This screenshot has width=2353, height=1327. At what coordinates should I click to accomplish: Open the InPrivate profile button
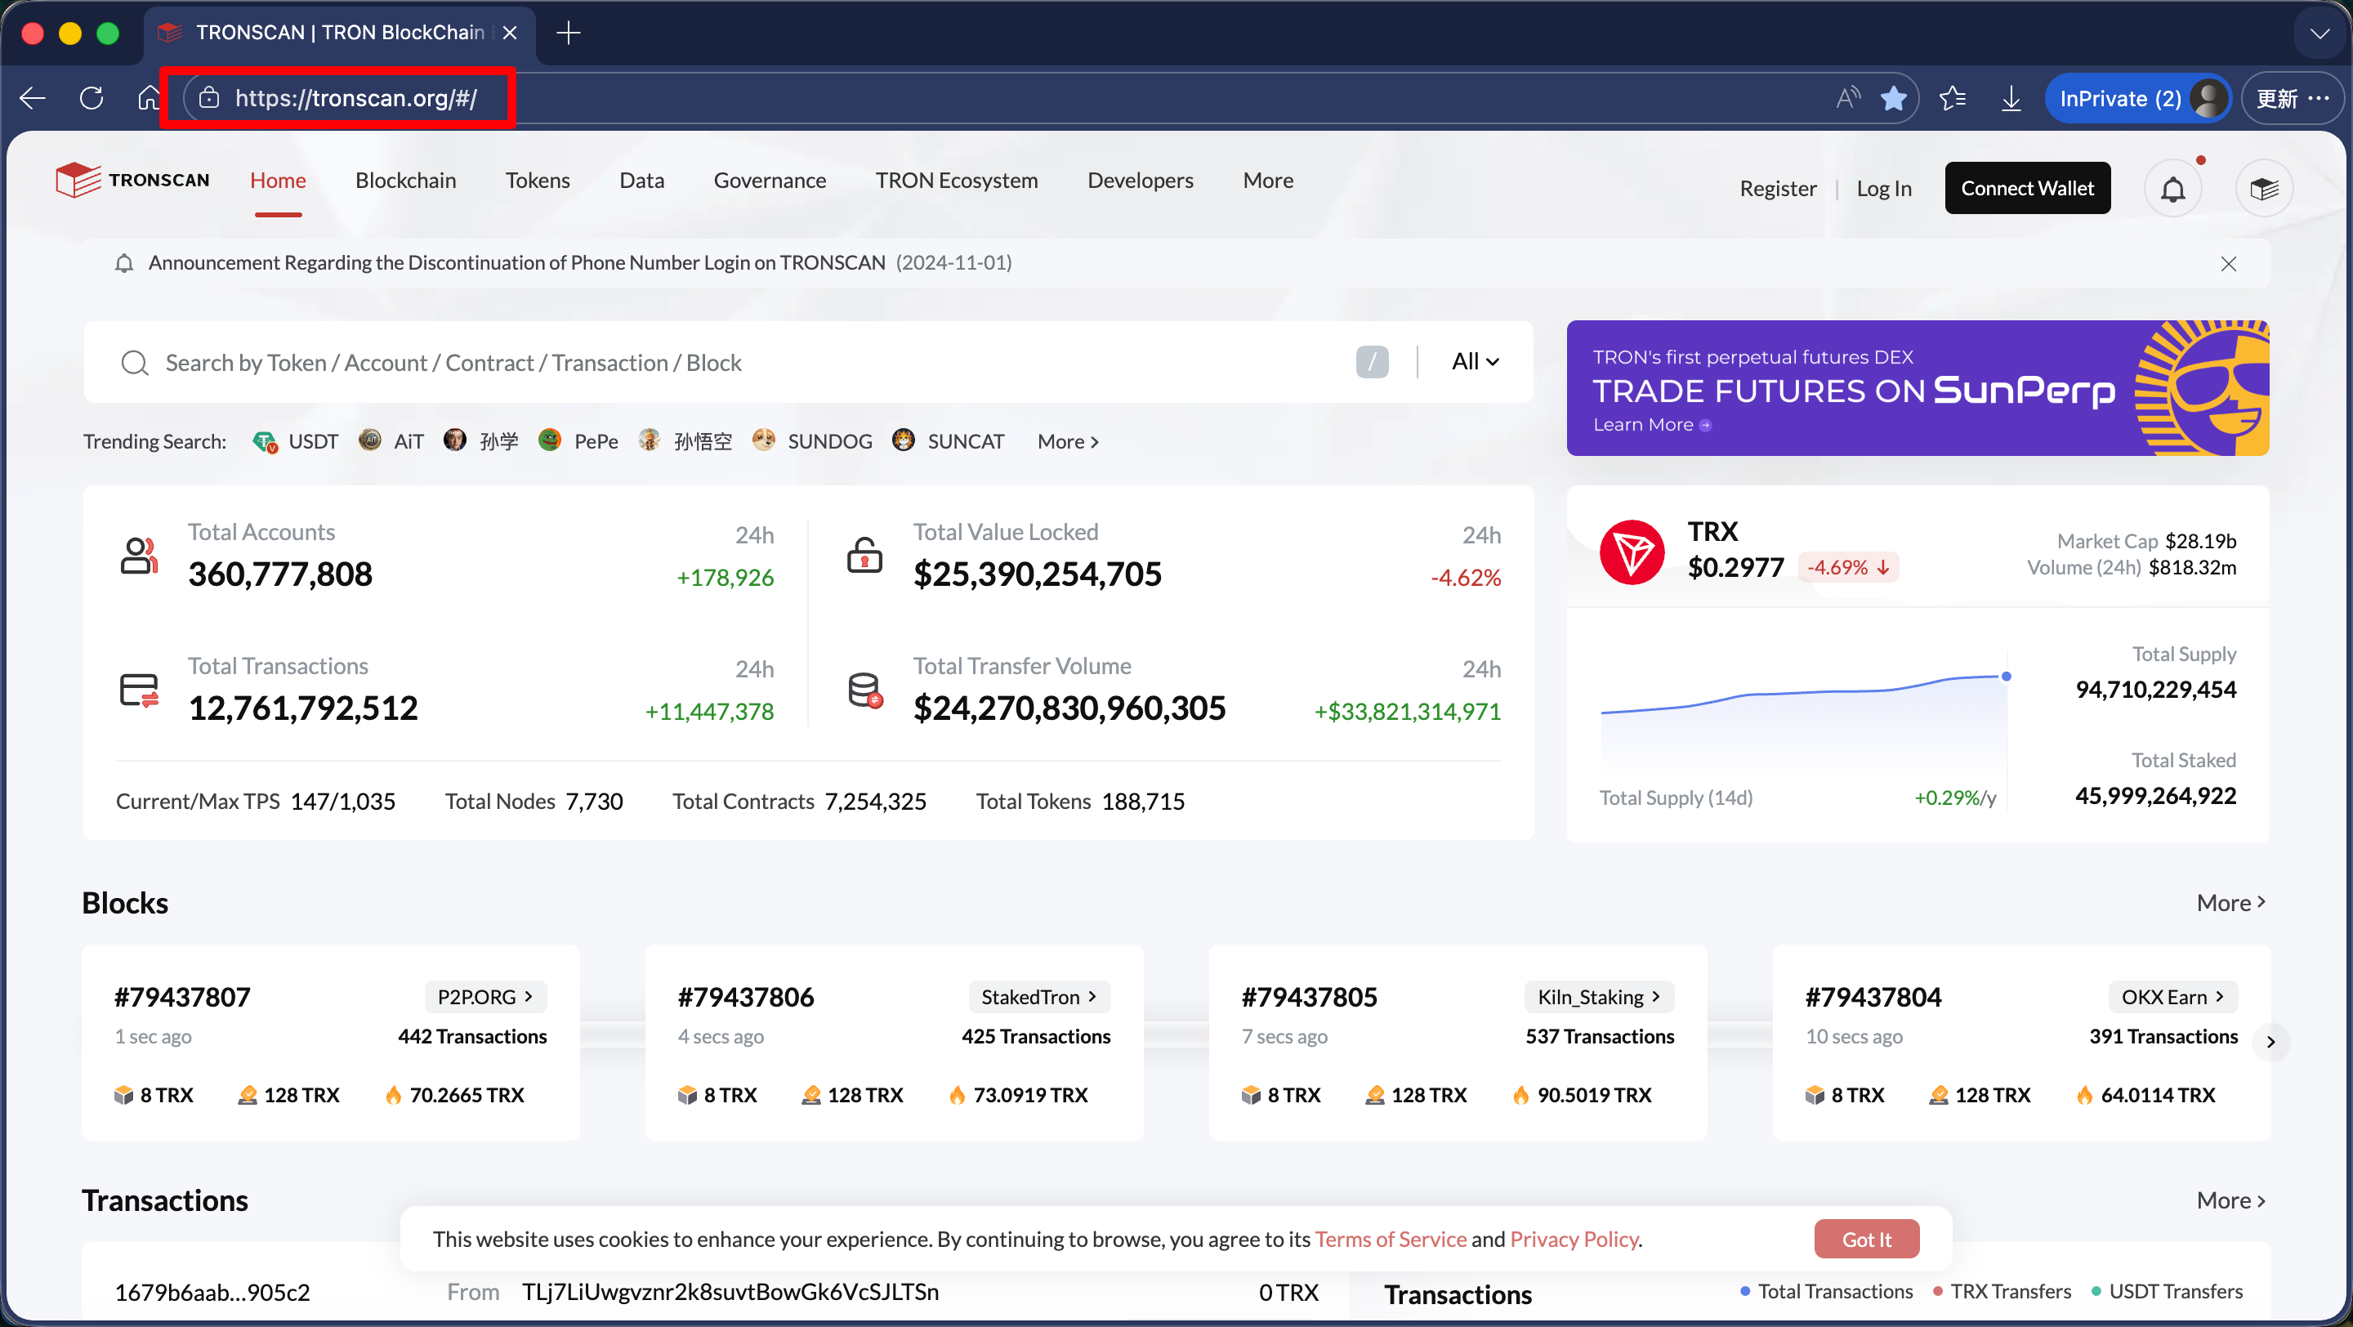click(2137, 98)
